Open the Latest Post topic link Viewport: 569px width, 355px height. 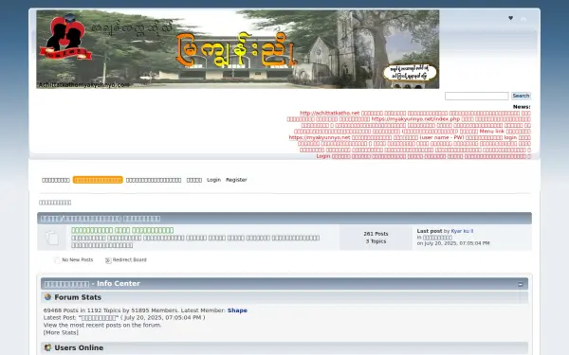(x=99, y=318)
